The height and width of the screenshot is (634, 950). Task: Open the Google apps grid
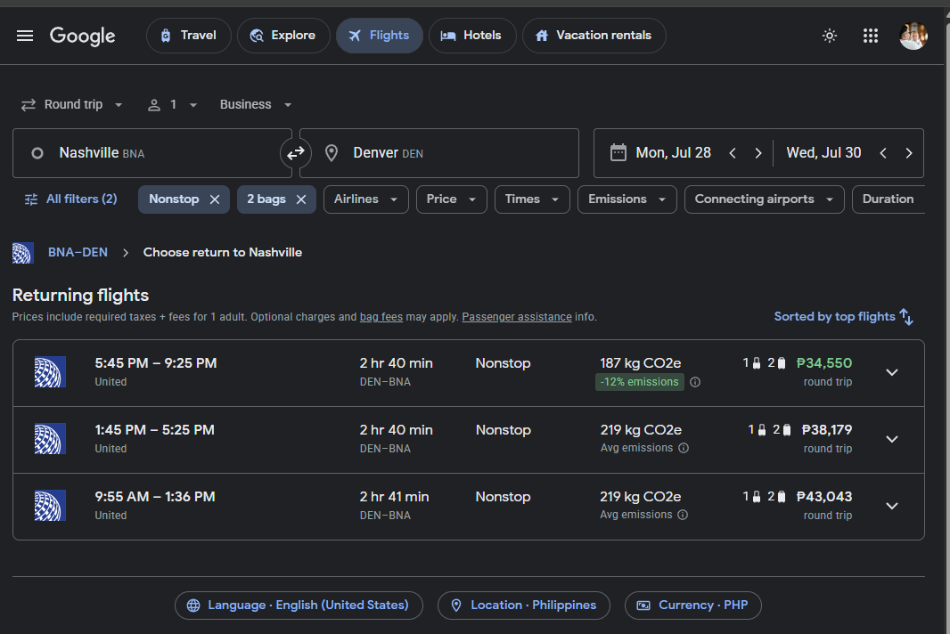[x=870, y=36]
